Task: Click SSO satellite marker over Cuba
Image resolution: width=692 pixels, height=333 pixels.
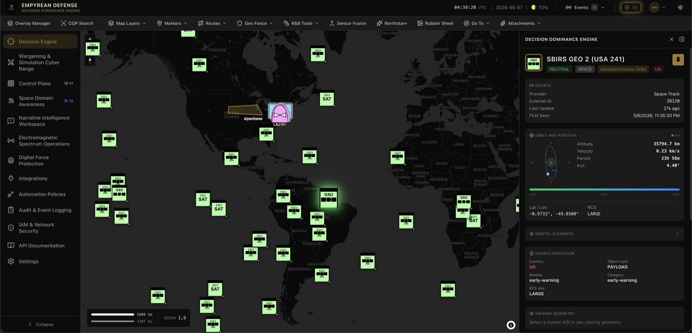Action: coord(266,133)
